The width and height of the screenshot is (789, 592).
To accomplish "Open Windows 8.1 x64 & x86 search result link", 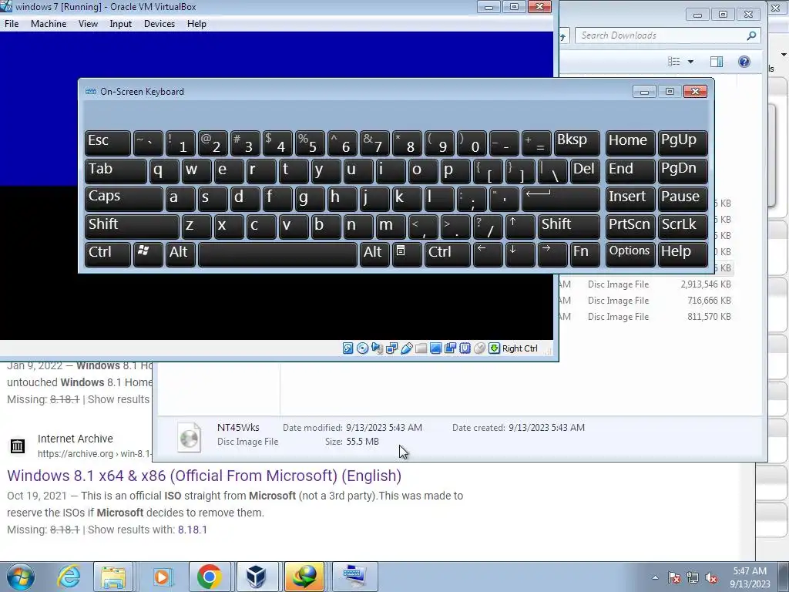I will tap(204, 476).
